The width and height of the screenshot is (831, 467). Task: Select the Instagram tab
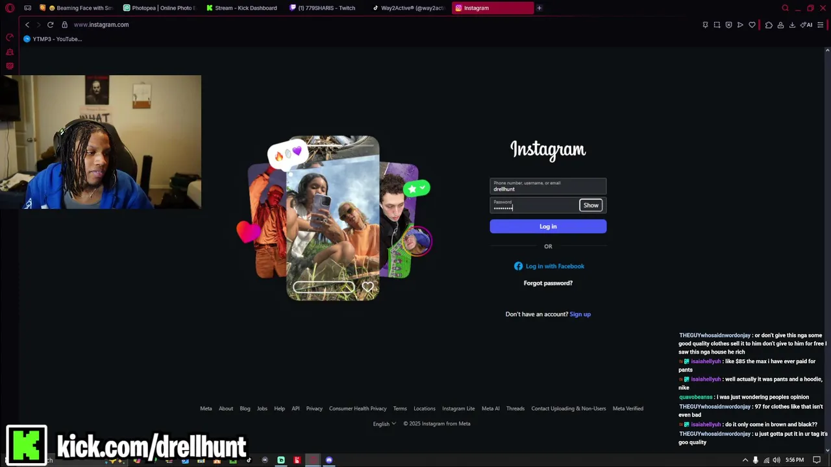click(x=491, y=8)
